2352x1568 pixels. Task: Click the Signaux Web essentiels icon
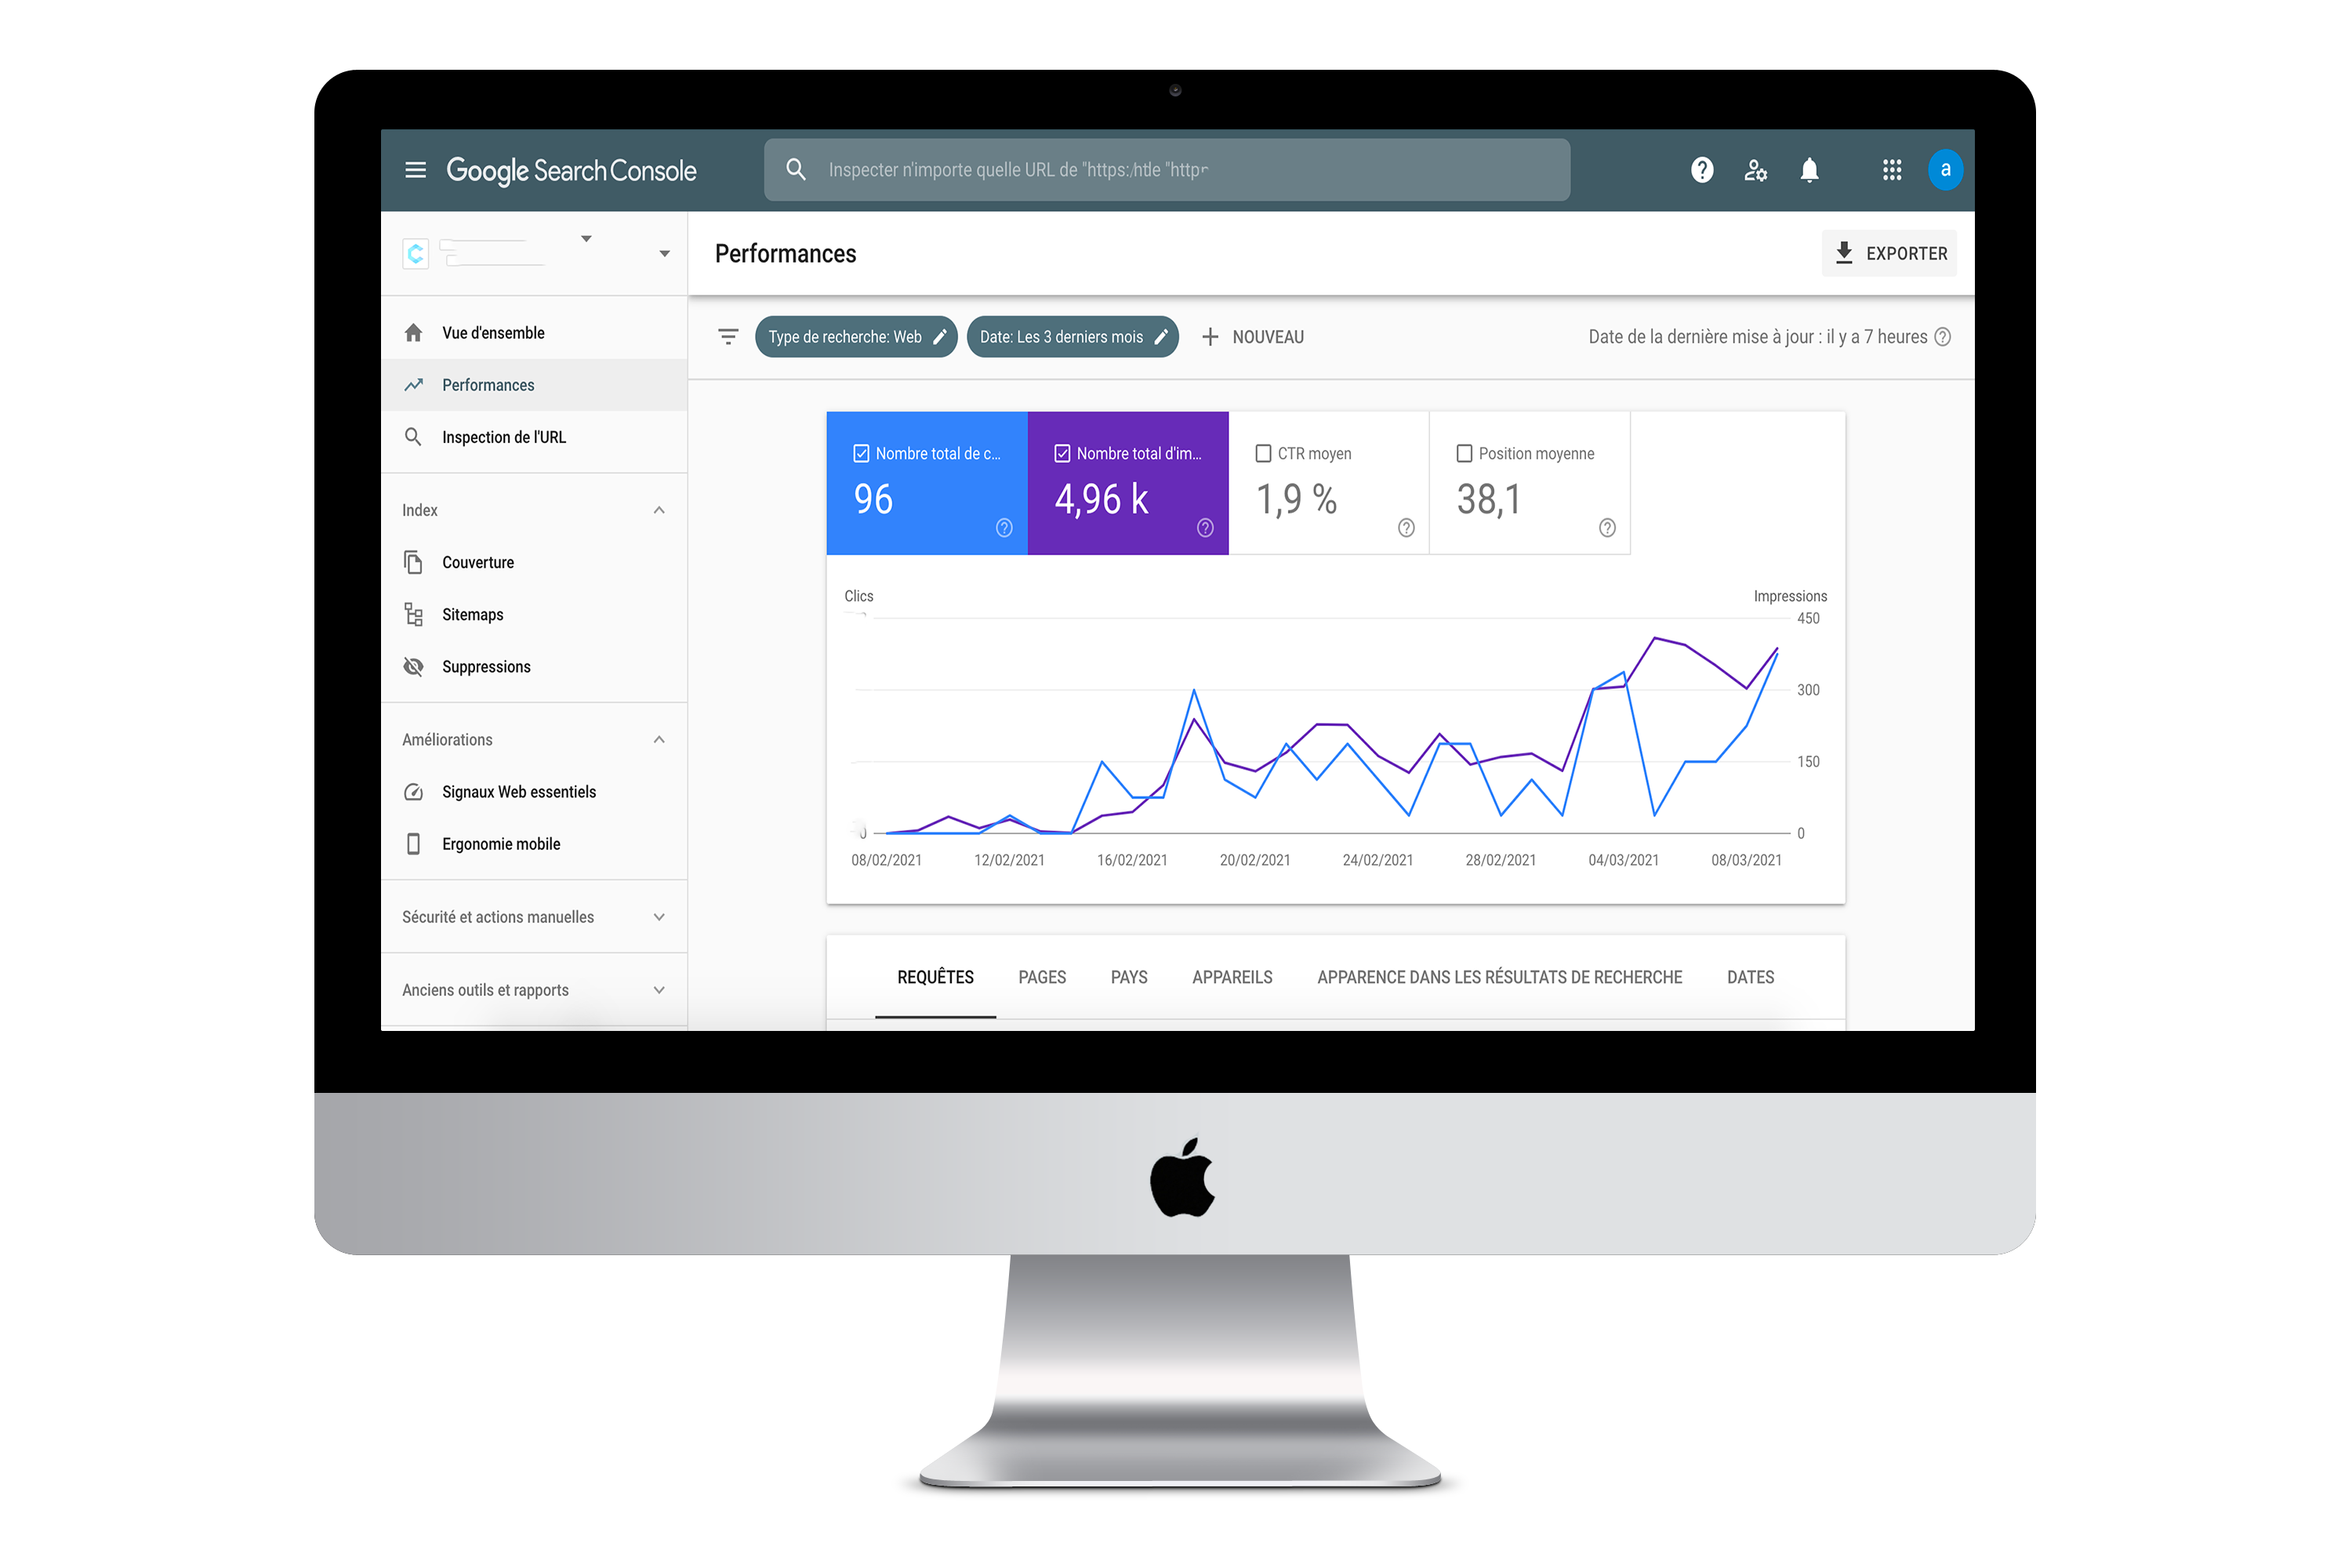pos(412,793)
